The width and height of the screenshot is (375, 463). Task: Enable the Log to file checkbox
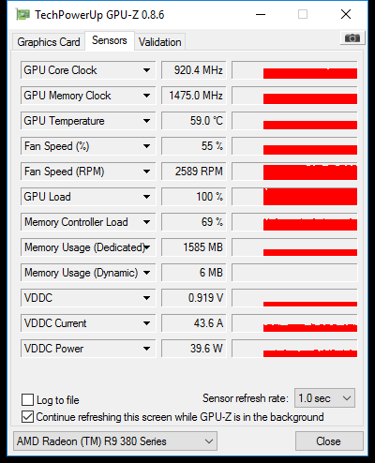click(x=27, y=399)
